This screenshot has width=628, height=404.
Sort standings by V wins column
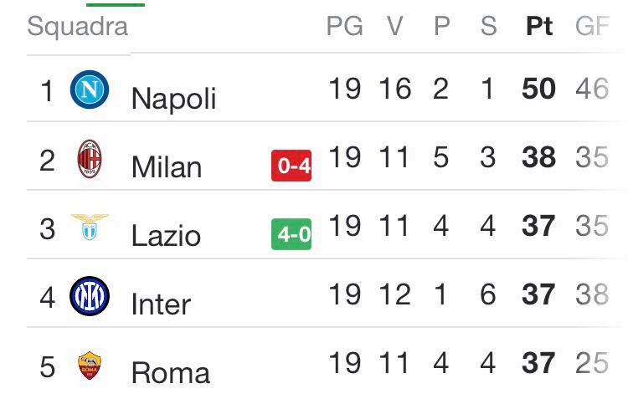(394, 27)
